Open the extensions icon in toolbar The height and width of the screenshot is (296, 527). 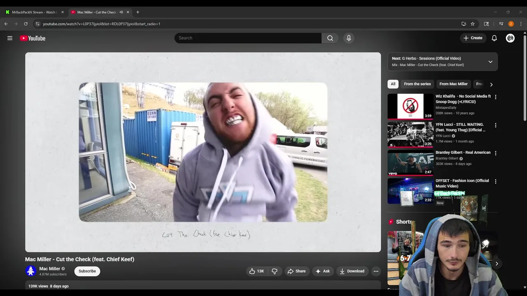click(x=486, y=24)
